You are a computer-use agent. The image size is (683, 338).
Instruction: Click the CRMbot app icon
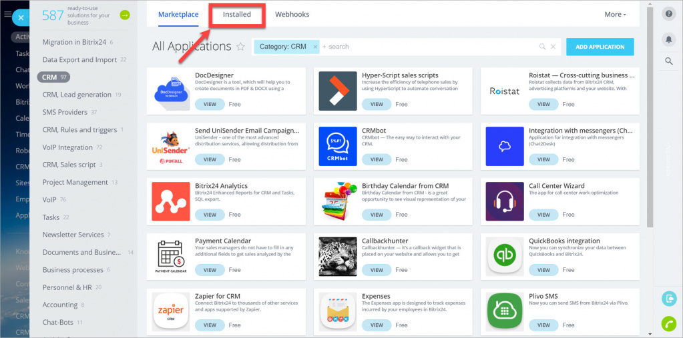[338, 146]
